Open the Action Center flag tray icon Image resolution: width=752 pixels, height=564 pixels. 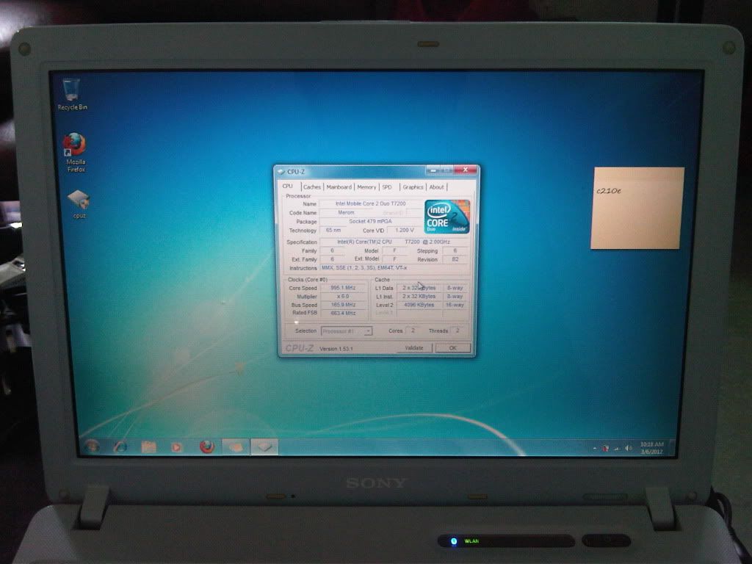coord(606,449)
